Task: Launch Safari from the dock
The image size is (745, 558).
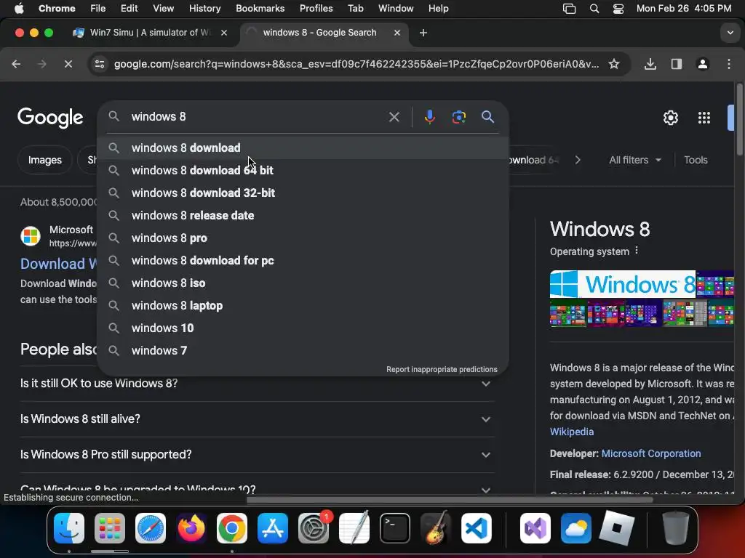Action: (x=151, y=528)
